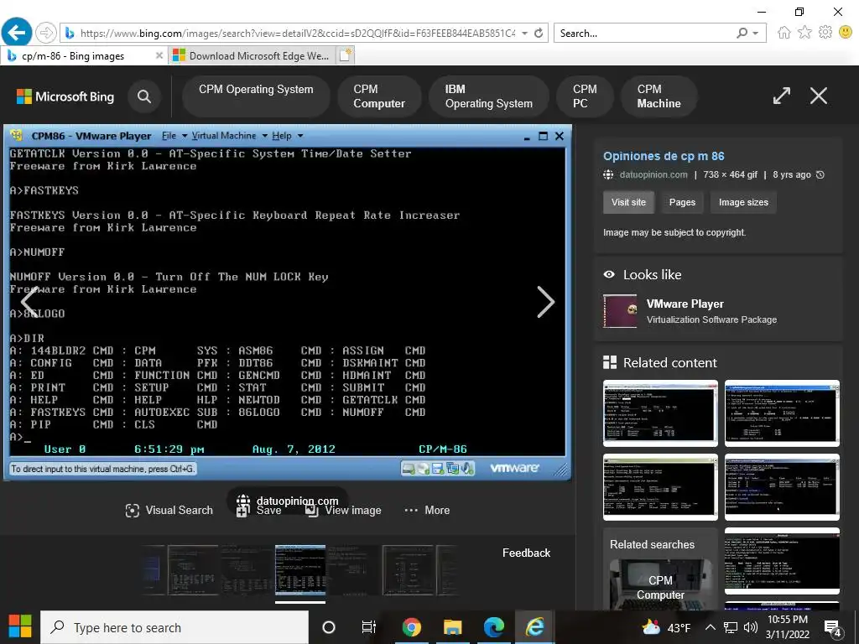Image resolution: width=859 pixels, height=644 pixels.
Task: Open the More options menu
Action: coord(427,511)
